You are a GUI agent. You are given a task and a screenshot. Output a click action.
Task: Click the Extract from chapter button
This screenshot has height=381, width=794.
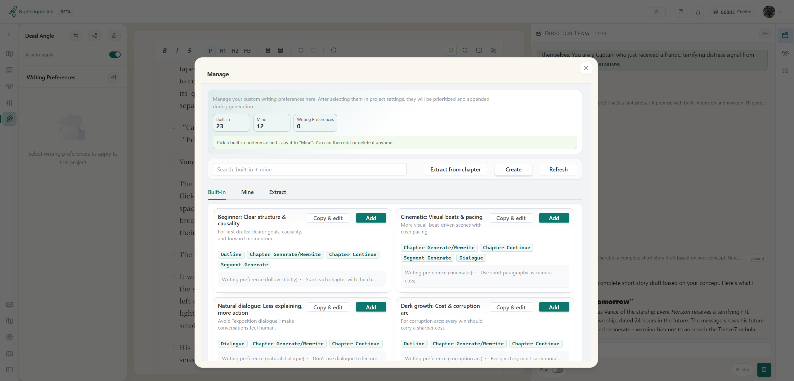pos(455,170)
